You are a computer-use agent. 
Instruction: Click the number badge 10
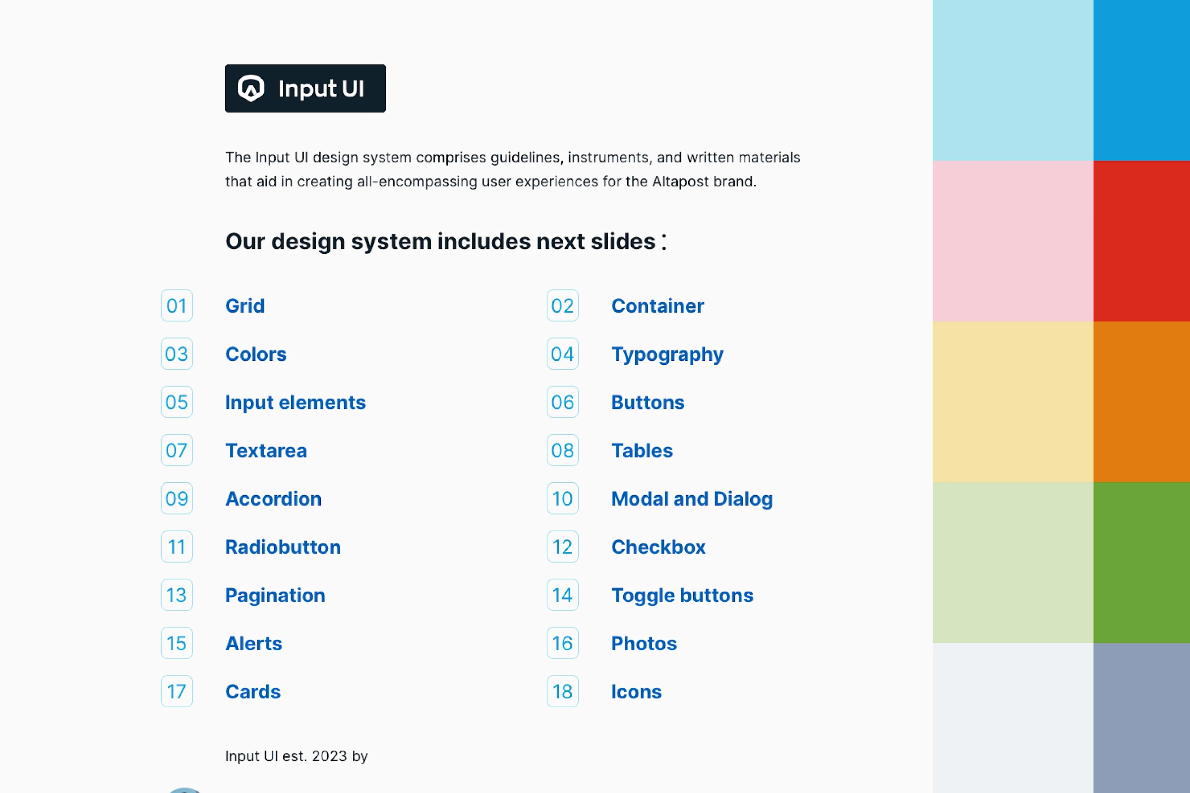click(x=563, y=498)
